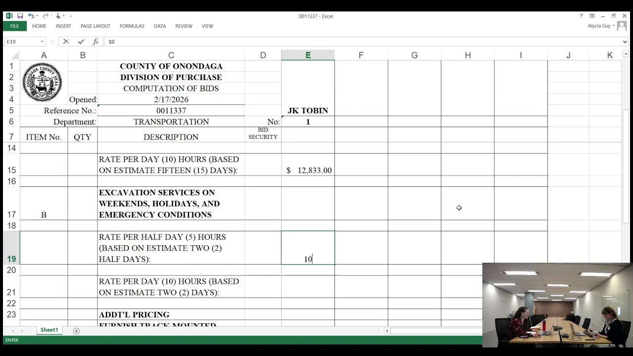Open the Excel application icon menu
This screenshot has height=356, width=633.
[x=9, y=16]
